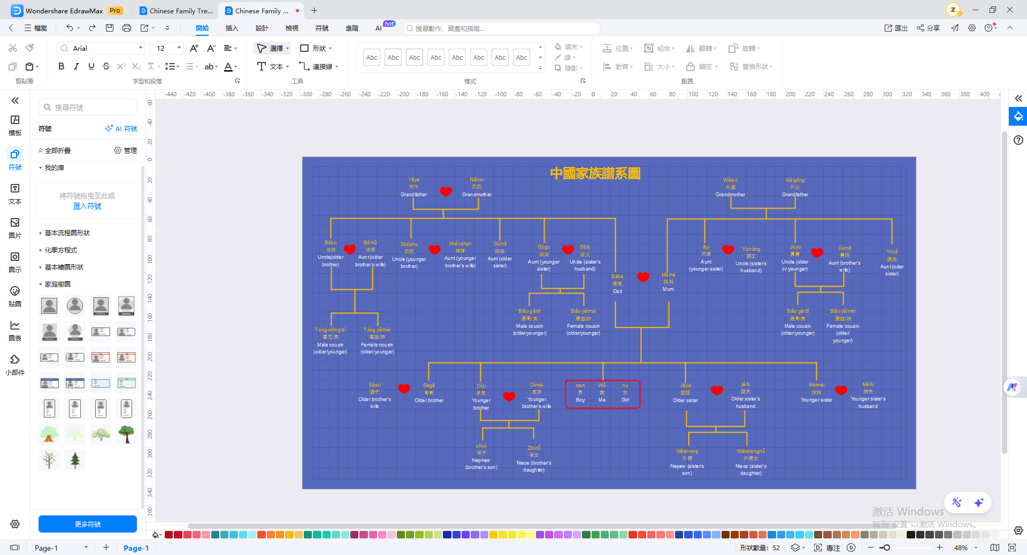Click the increase font size icon
This screenshot has width=1027, height=555.
(194, 48)
